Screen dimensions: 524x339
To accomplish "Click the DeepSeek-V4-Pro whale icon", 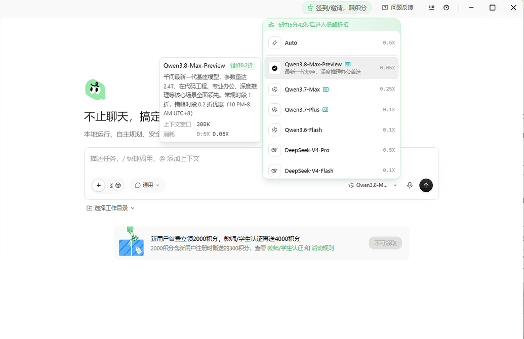I will pos(275,150).
